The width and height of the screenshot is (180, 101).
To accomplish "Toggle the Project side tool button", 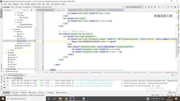I will [1, 13].
